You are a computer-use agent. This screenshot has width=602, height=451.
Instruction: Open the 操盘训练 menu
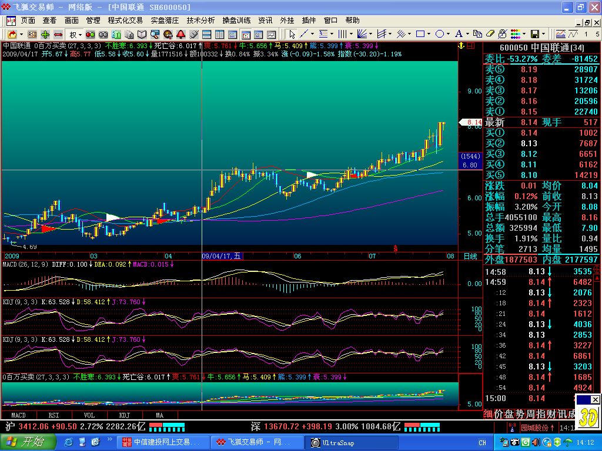click(x=236, y=21)
